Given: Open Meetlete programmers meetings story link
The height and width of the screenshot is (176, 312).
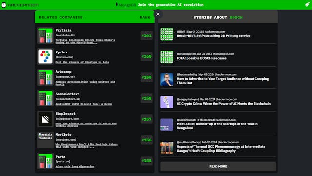Looking at the screenshot, I should tap(87, 145).
